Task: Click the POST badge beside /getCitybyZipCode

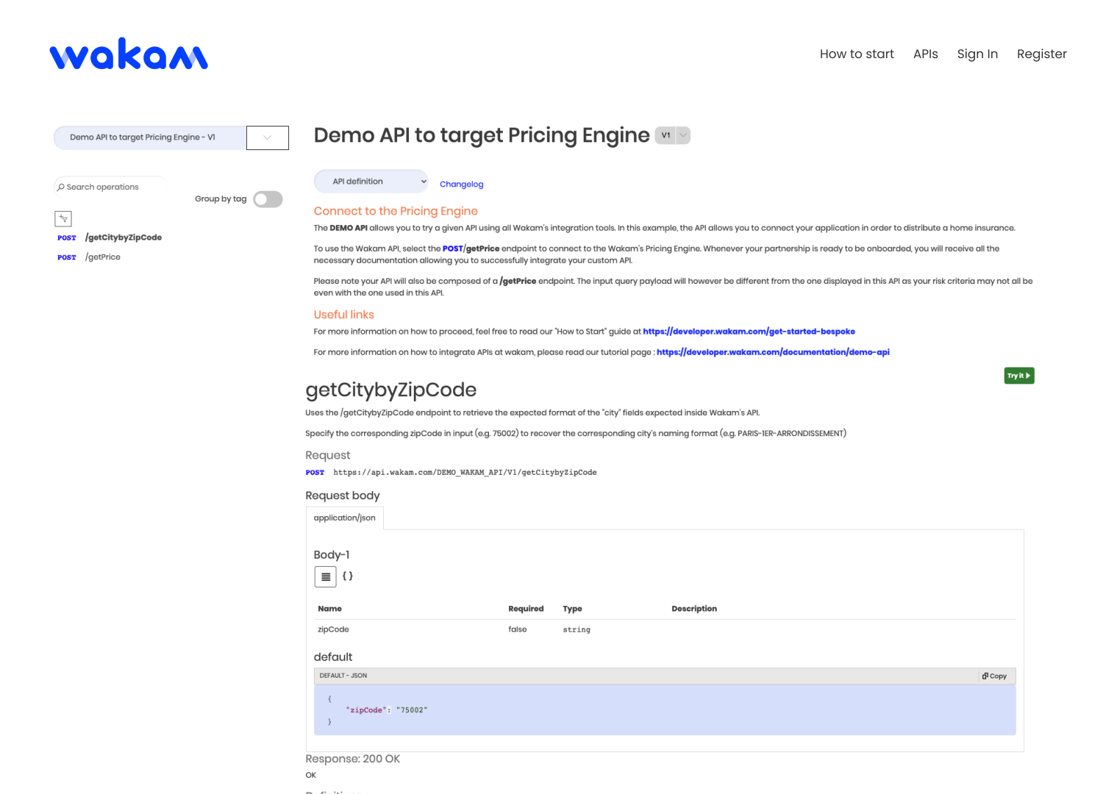Action: click(66, 237)
